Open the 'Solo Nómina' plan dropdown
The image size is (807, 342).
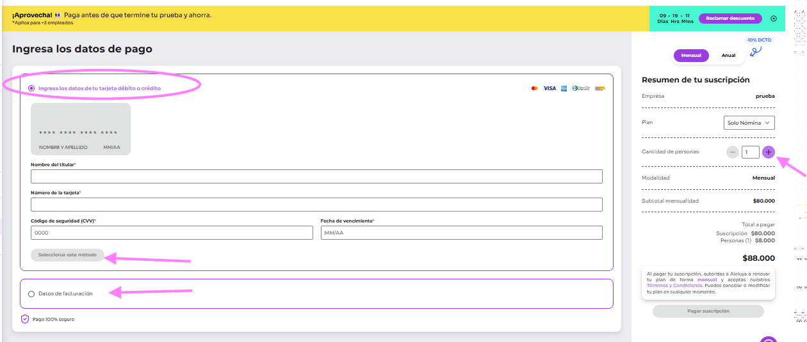click(x=749, y=123)
